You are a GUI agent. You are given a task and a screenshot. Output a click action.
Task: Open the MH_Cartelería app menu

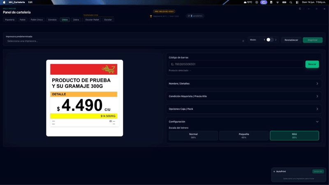(x=17, y=2)
